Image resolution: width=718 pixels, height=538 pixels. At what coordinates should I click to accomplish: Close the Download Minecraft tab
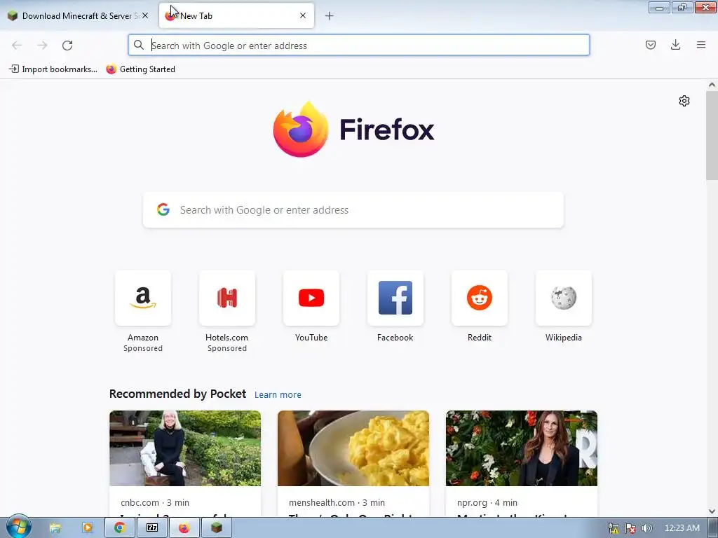(145, 15)
